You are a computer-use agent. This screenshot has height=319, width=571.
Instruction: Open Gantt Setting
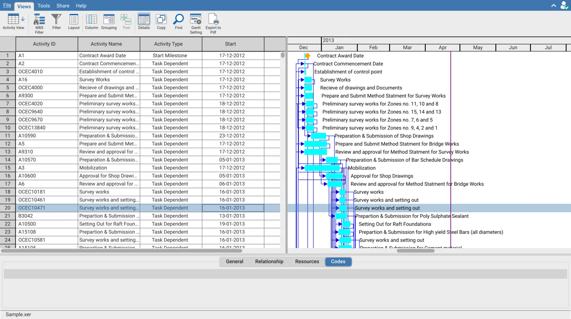tap(196, 24)
